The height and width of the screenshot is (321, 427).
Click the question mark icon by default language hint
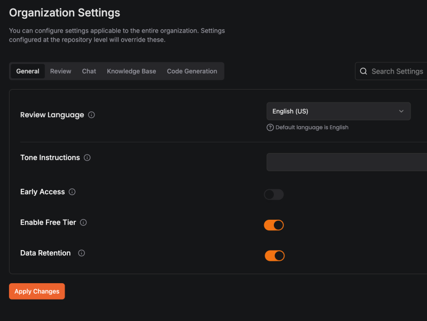point(270,127)
